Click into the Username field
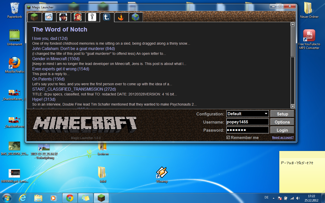The height and width of the screenshot is (203, 325). coord(247,122)
